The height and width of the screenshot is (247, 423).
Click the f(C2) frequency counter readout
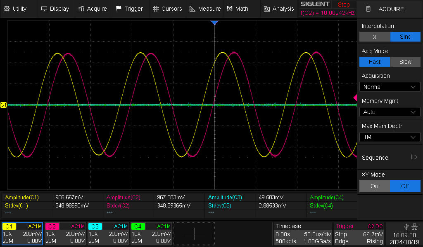328,13
